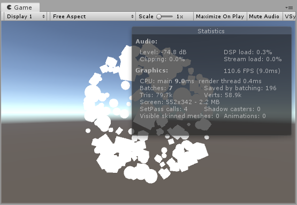The height and width of the screenshot is (205, 297).
Task: Click the Statistics panel title bar
Action: pyautogui.click(x=211, y=31)
